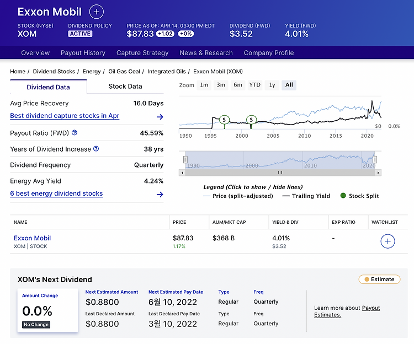Click the 16.0 Days value

tap(148, 103)
